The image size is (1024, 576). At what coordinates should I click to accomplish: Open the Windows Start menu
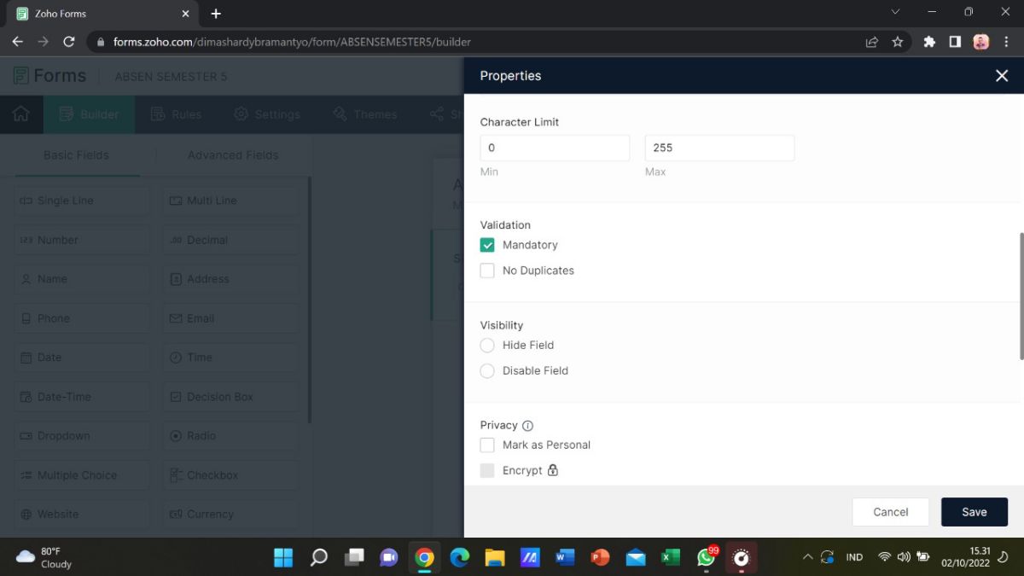click(x=283, y=557)
